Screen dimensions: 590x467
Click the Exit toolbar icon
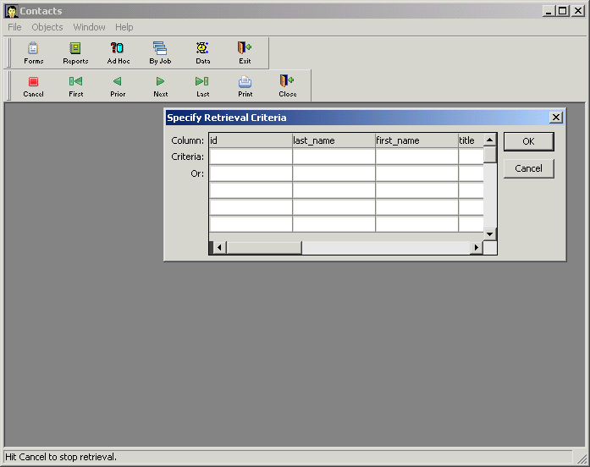tap(245, 53)
